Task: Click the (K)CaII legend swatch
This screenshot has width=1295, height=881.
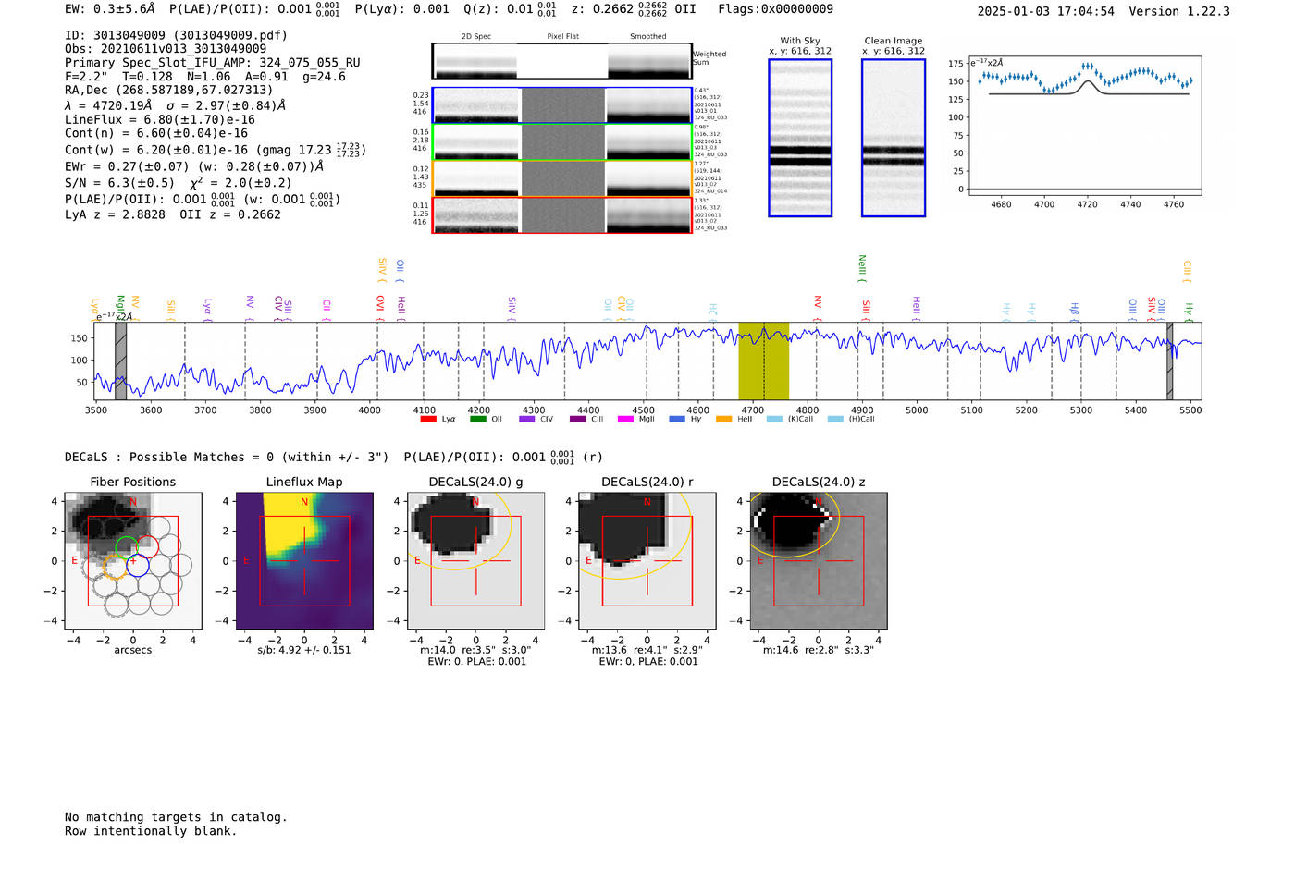Action: tap(774, 419)
